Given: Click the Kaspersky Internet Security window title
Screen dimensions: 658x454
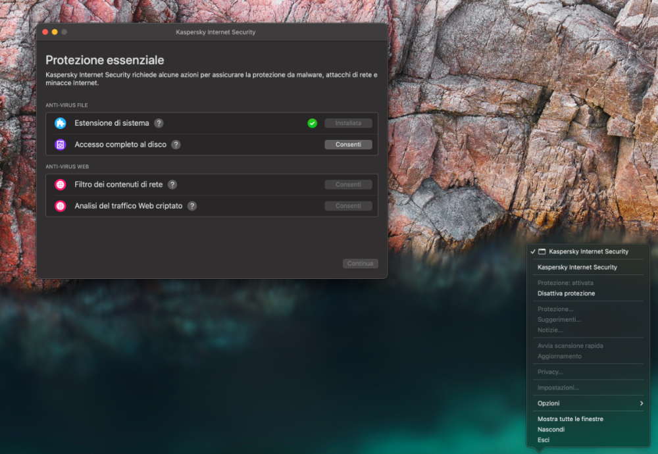Looking at the screenshot, I should (216, 32).
